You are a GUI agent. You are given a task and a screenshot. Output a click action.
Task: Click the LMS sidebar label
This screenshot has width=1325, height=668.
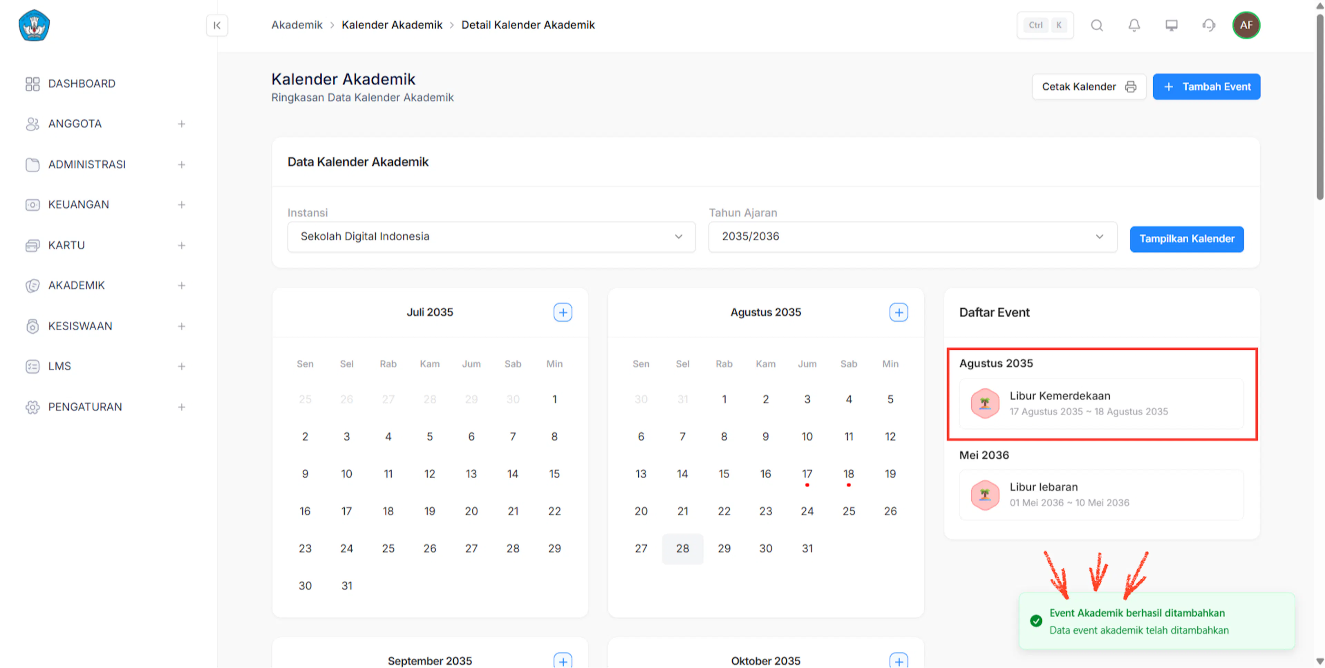click(x=60, y=366)
